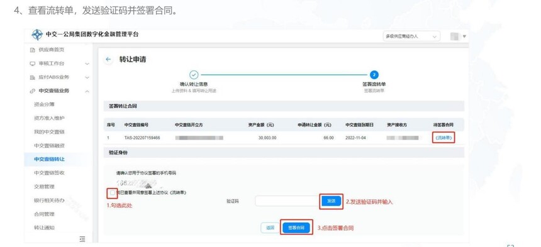
Task: Expand the 应付ABS业务 menu chevron
Action: tap(87, 77)
